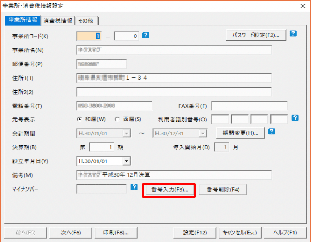The image size is (311, 243).
Task: Select the 西暦(S) radio button
Action: [x=117, y=119]
